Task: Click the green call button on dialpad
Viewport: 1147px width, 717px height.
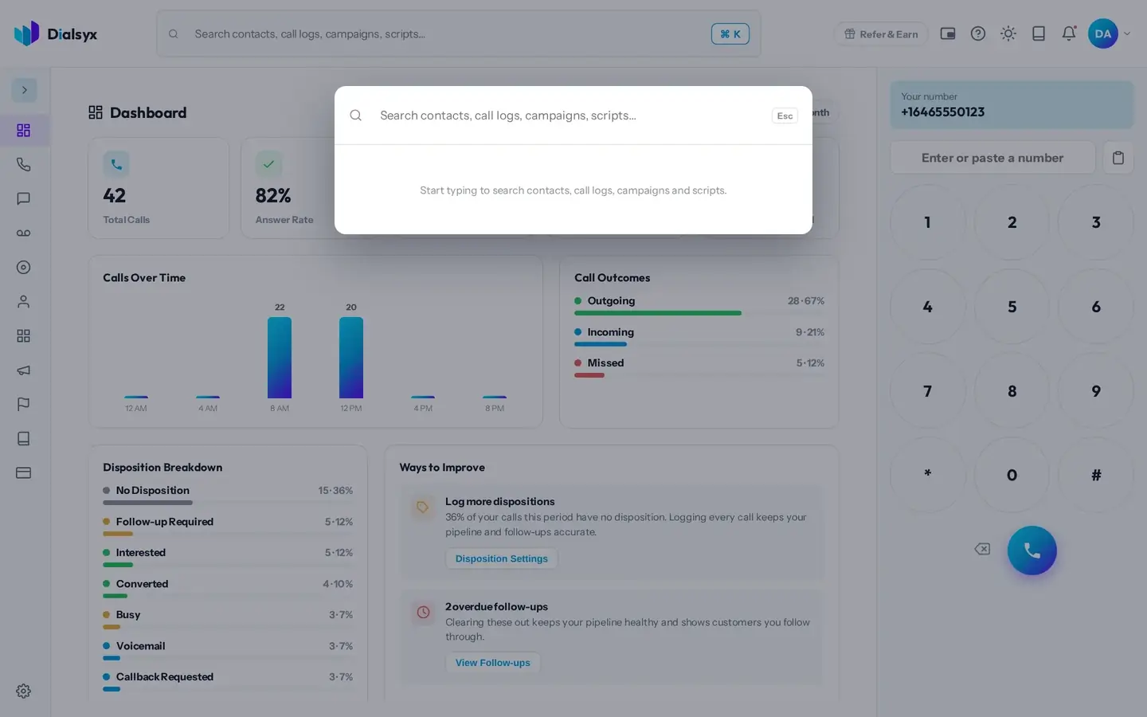Action: click(1032, 550)
